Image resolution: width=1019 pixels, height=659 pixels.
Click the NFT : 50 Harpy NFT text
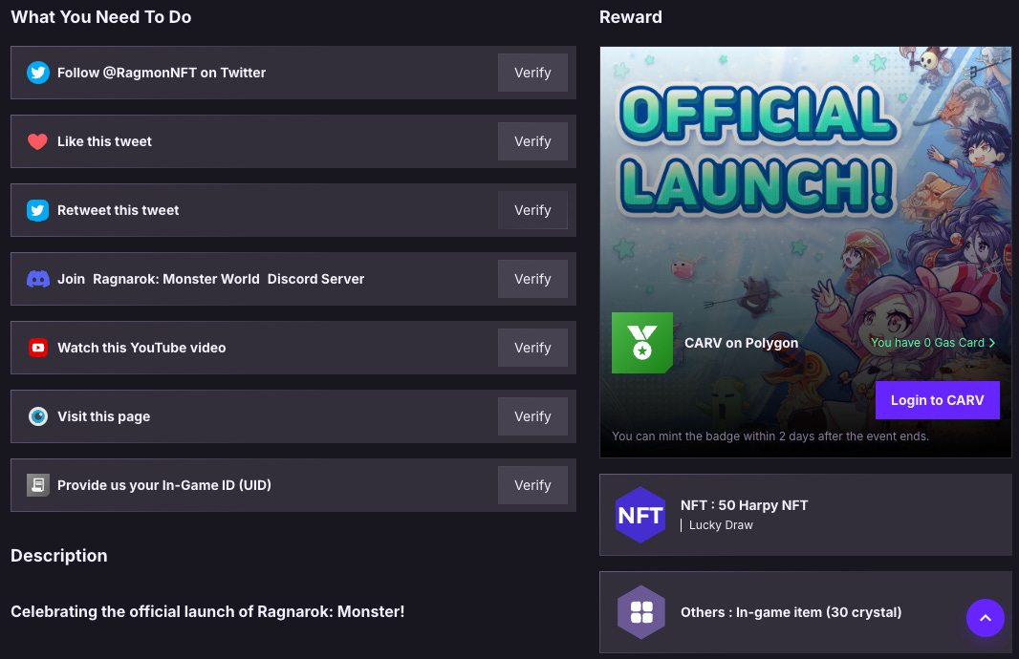744,505
